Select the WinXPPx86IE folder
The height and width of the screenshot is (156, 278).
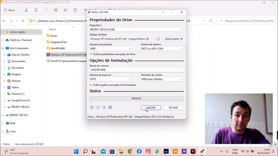click(x=56, y=48)
